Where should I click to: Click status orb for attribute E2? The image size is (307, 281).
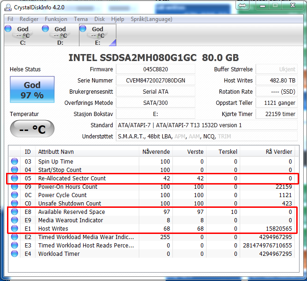click(14, 237)
